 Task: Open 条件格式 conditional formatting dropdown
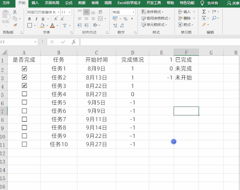152,12
